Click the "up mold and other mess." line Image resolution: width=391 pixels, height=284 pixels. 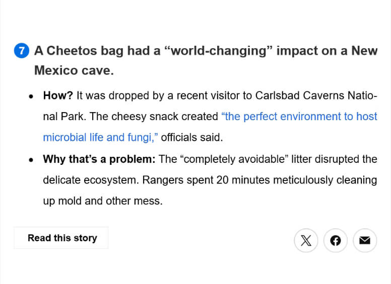[x=102, y=201]
